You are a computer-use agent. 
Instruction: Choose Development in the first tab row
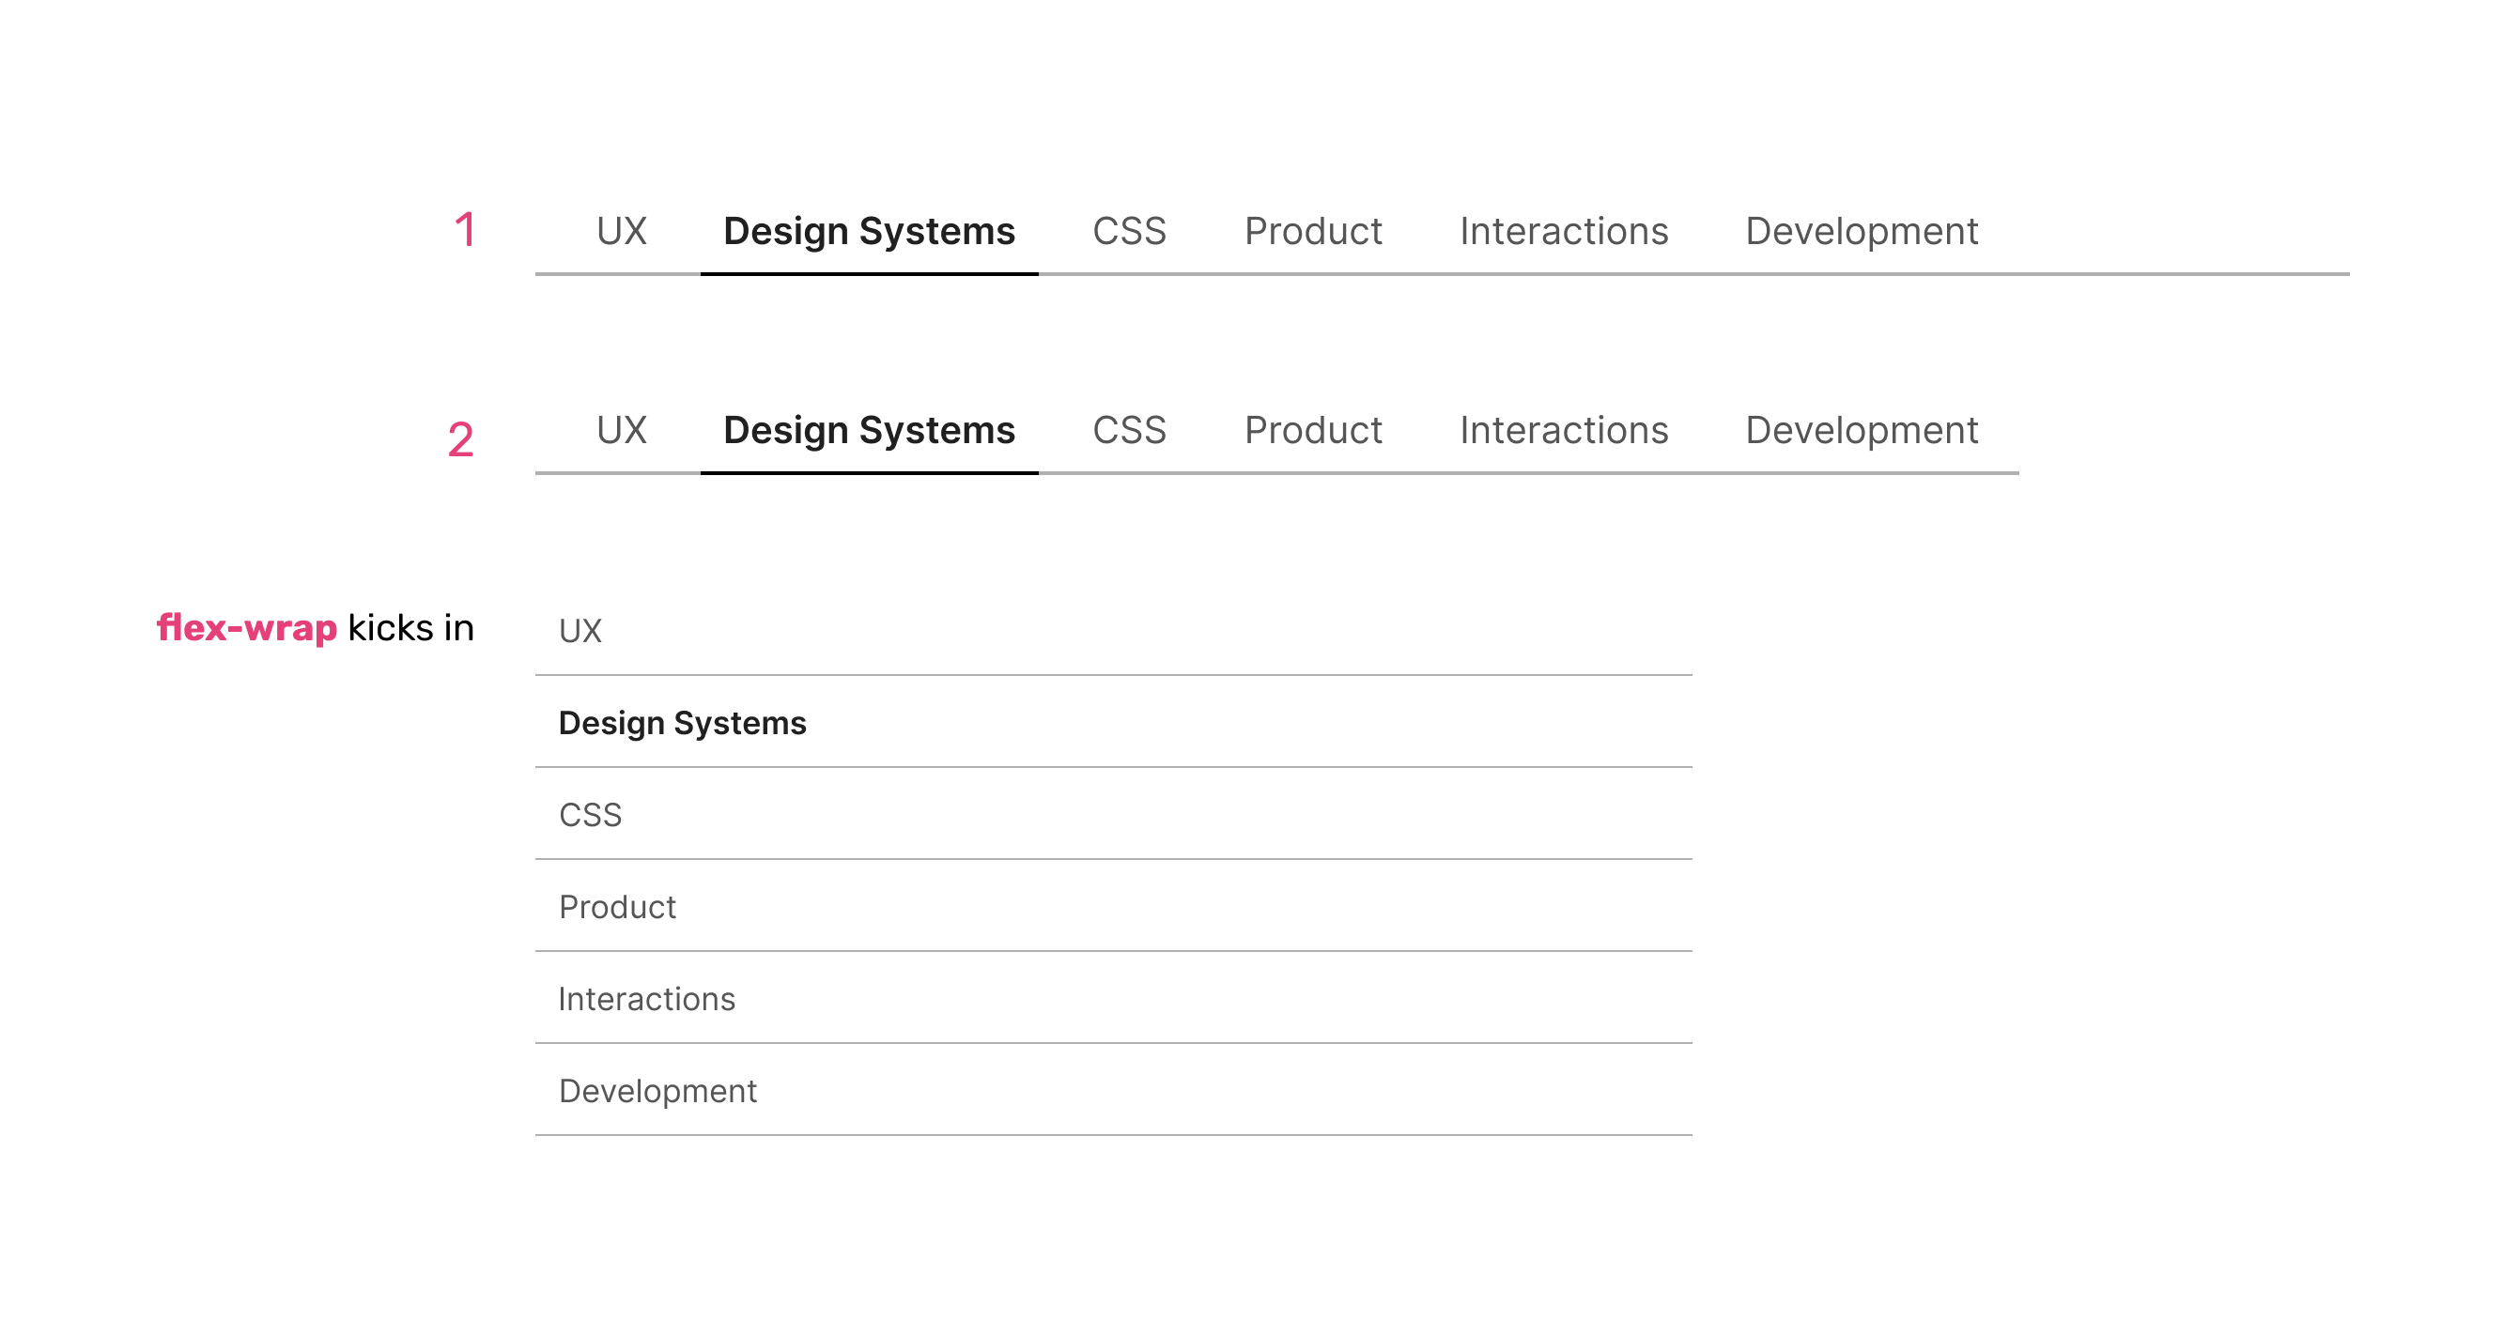(1861, 231)
